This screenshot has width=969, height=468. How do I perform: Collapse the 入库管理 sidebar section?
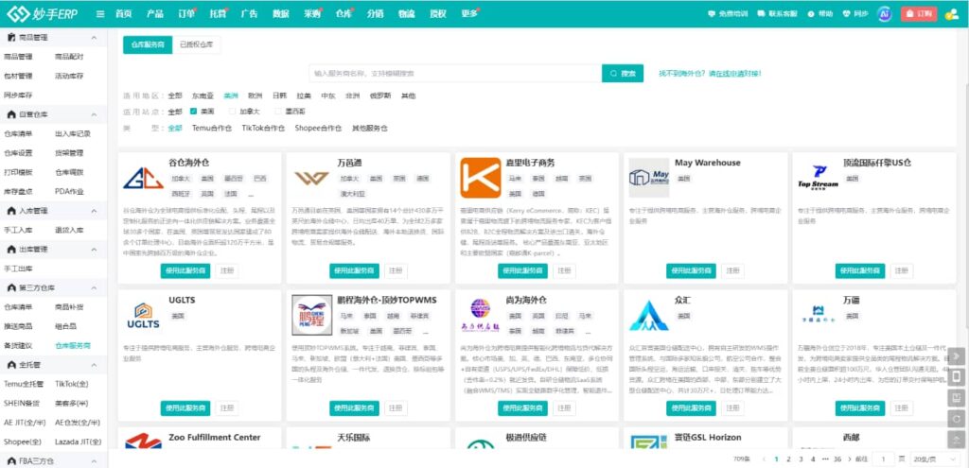click(94, 211)
